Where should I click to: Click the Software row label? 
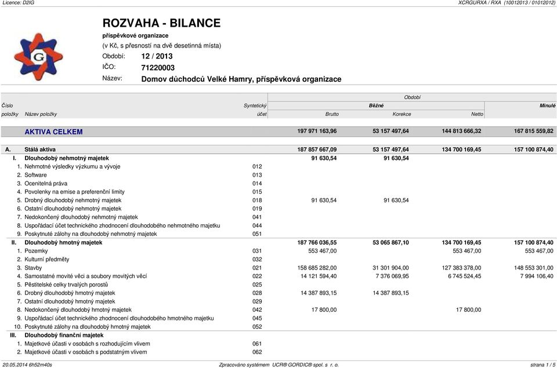[35, 175]
